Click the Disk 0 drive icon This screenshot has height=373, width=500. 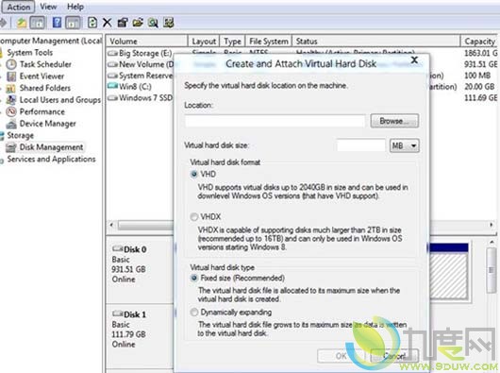[x=117, y=249]
